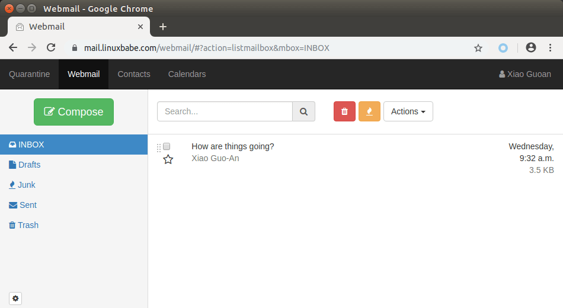Open Chrome three-dot menu
Viewport: 563px width, 308px height.
[551, 48]
